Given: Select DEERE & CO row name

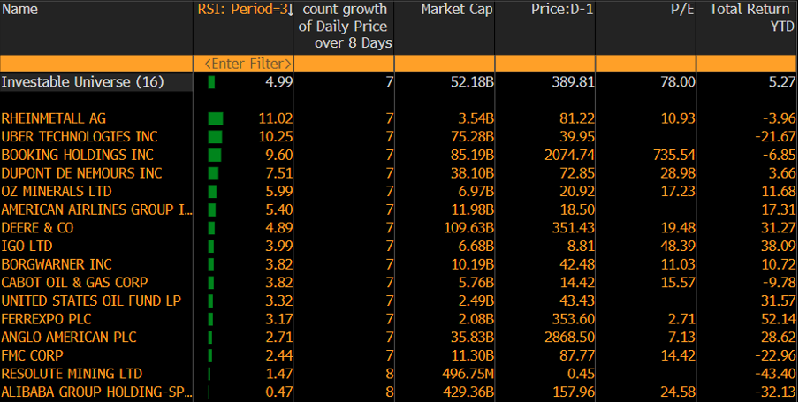Looking at the screenshot, I should [x=37, y=228].
